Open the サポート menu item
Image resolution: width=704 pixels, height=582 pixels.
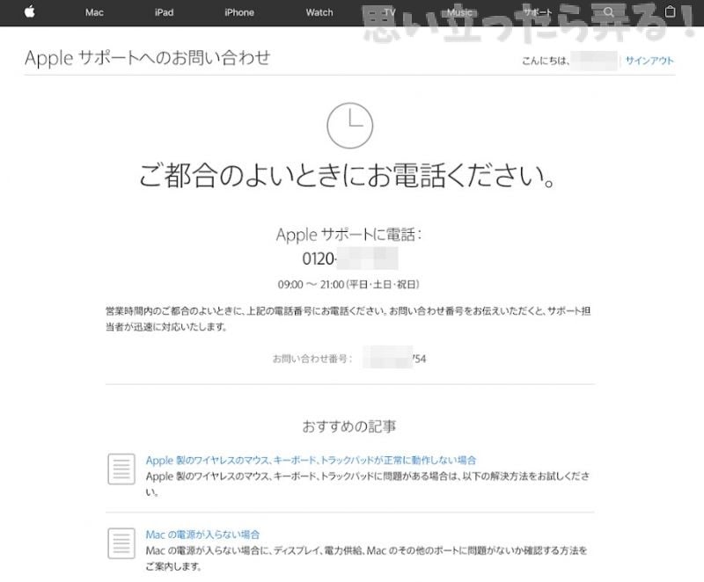[538, 12]
